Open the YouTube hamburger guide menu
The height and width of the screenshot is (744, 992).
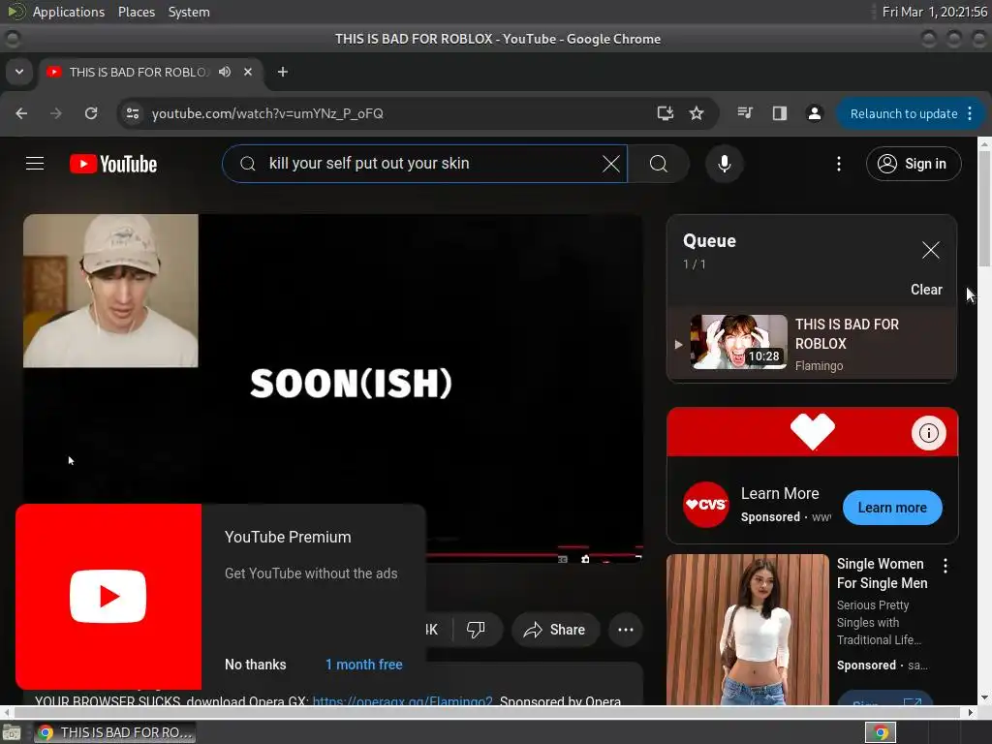coord(35,164)
